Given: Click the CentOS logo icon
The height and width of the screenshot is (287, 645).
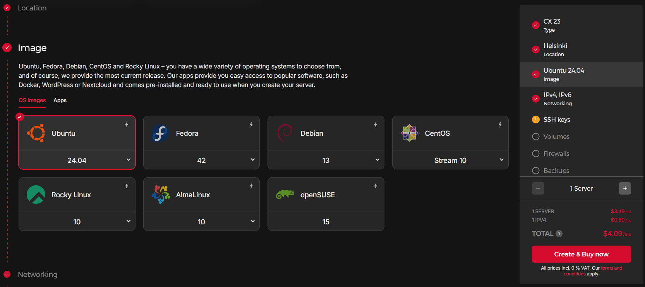Looking at the screenshot, I should tap(409, 133).
